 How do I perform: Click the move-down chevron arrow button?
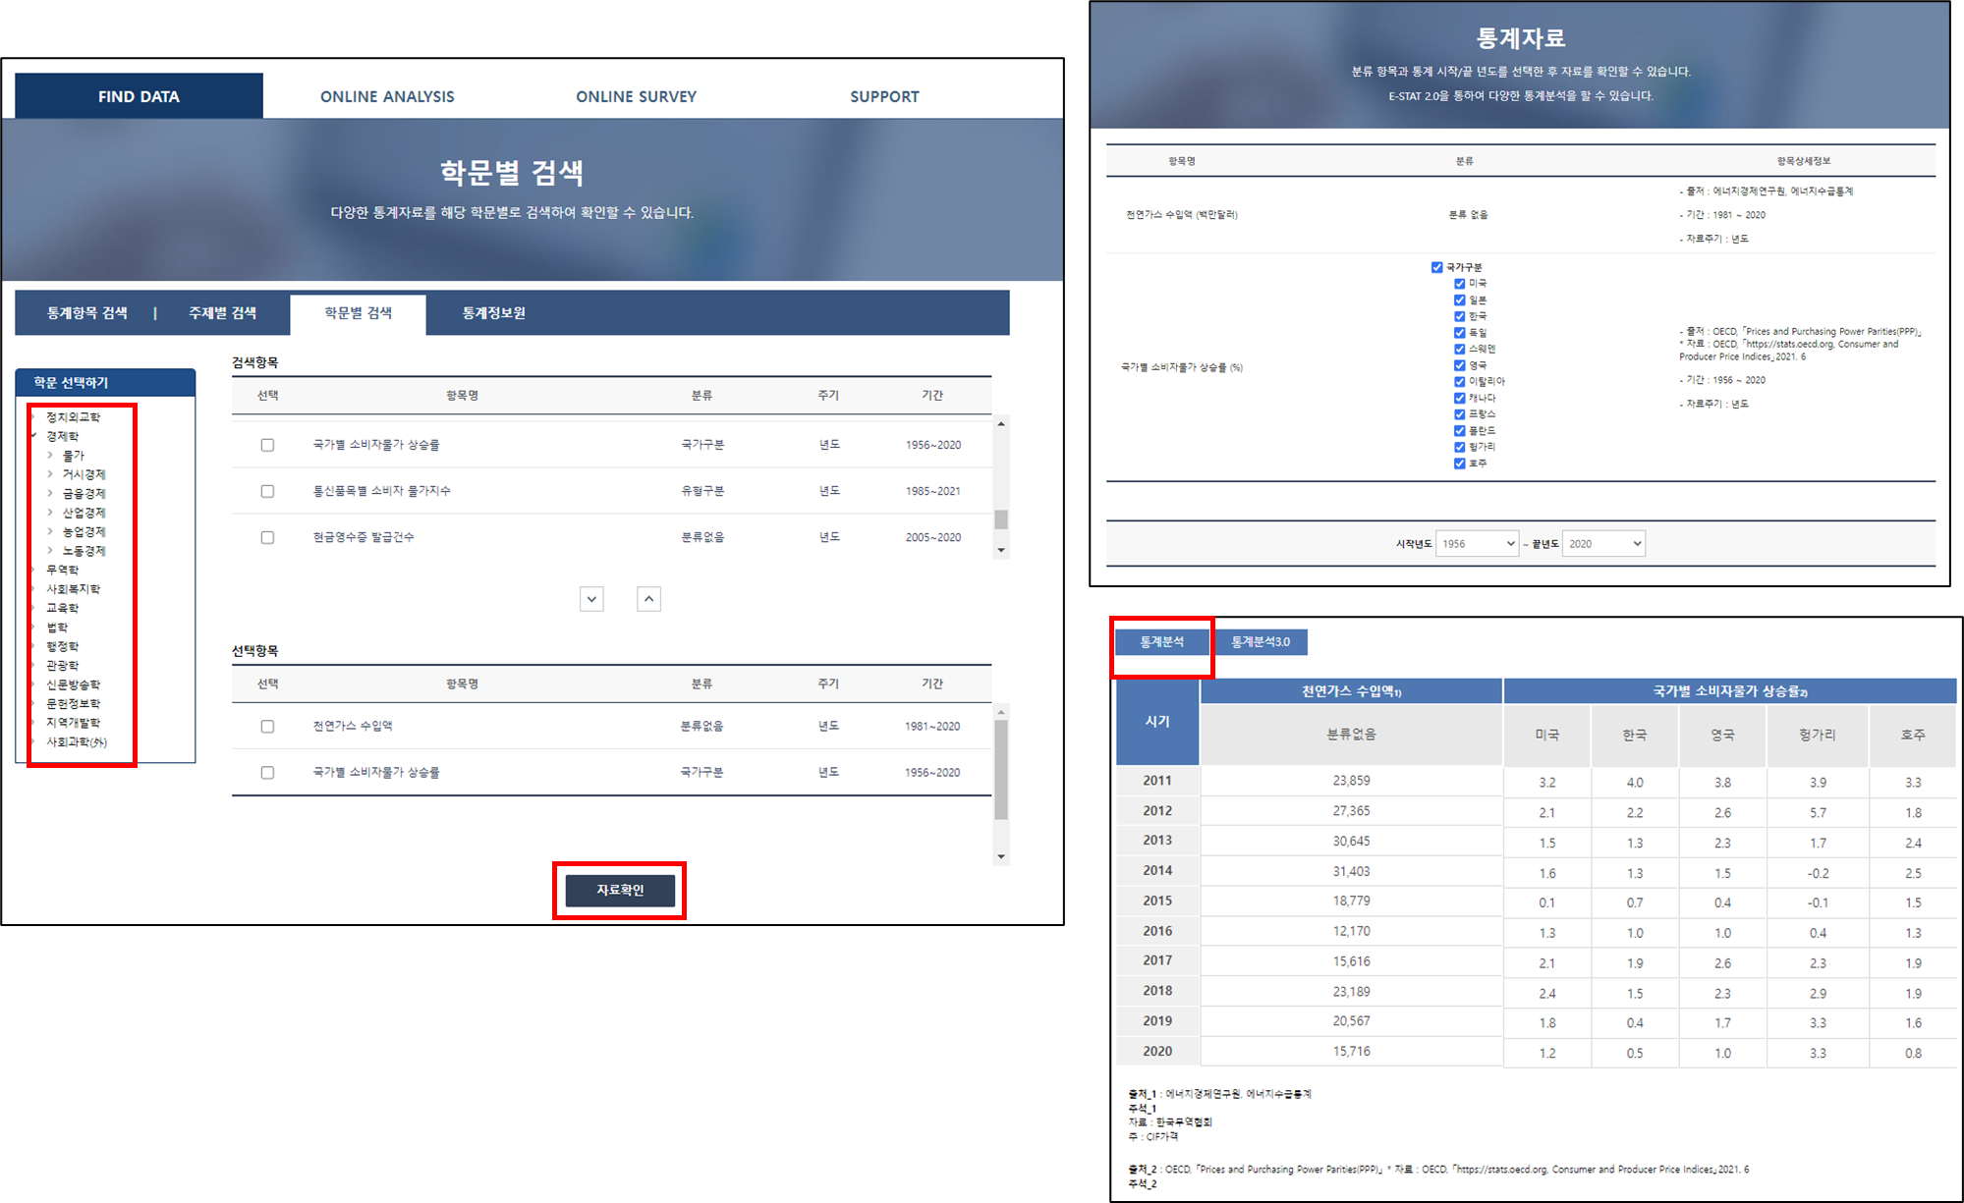click(591, 599)
